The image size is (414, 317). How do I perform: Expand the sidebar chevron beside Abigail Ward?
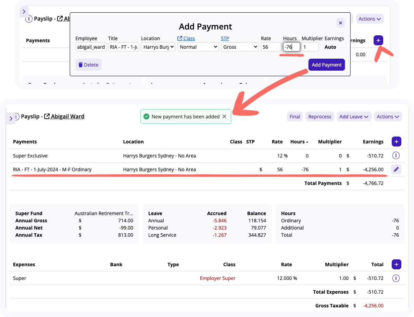point(11,118)
